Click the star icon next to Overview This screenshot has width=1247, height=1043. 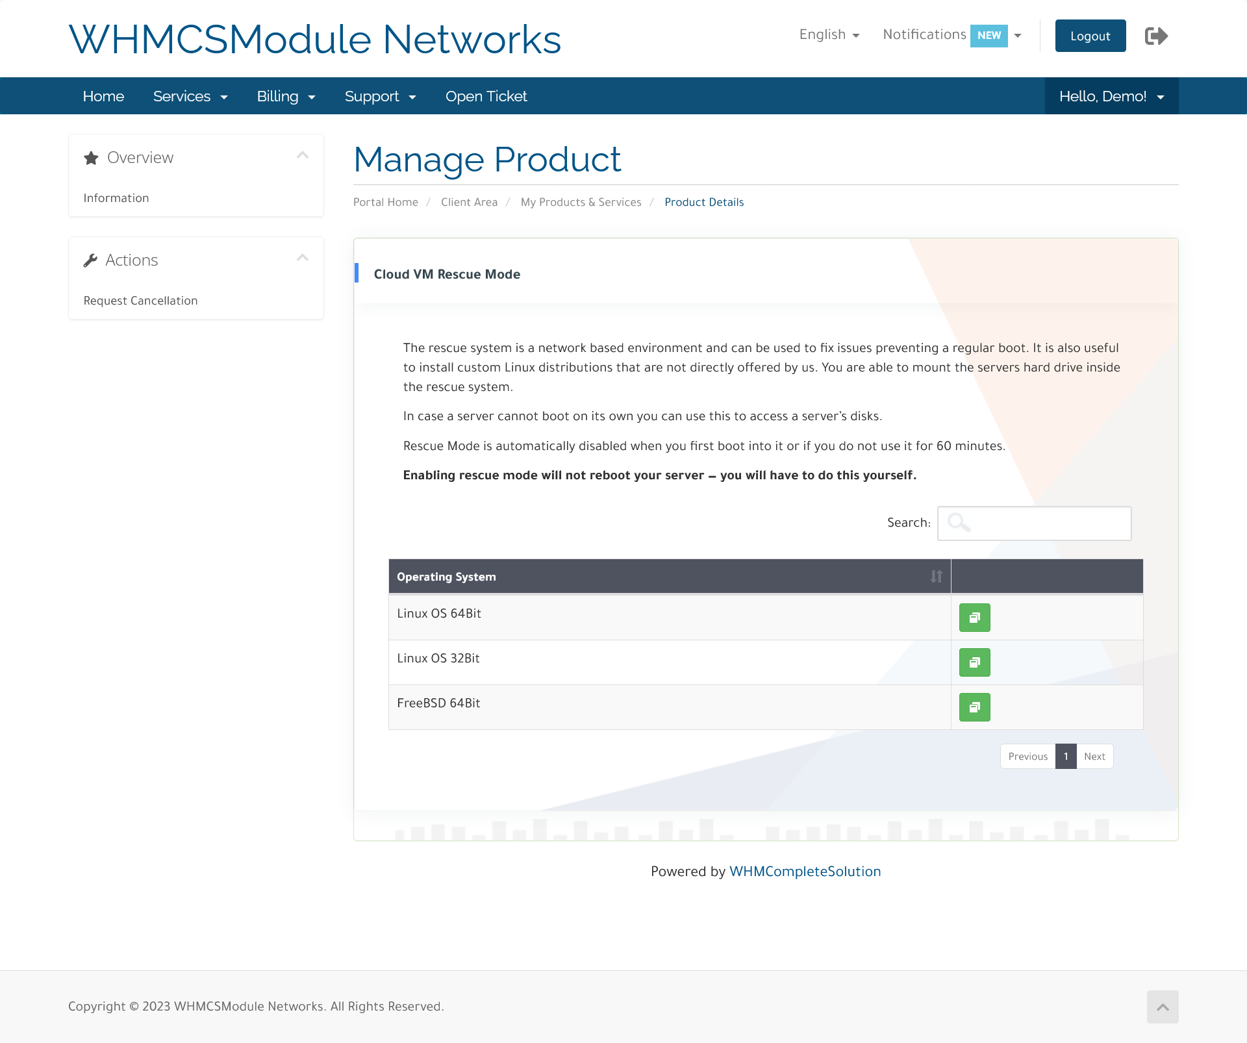point(91,157)
